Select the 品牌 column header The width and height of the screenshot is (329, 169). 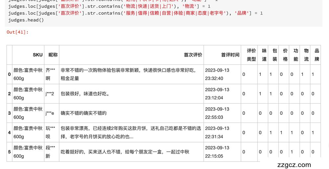(317, 55)
